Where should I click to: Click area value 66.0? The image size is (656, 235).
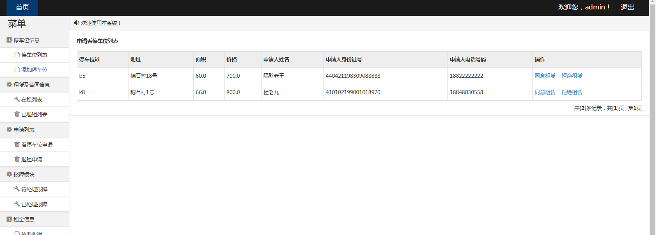pos(201,93)
